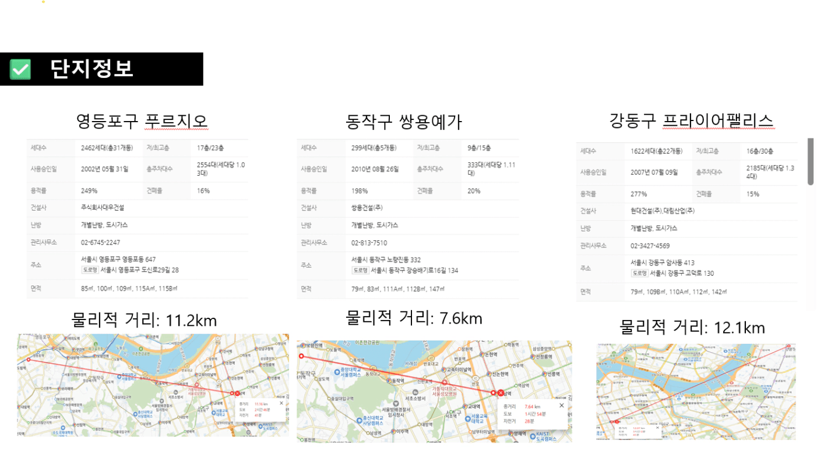The width and height of the screenshot is (824, 451).
Task: Select the builder name 주식회사대우건설
Action: (103, 208)
